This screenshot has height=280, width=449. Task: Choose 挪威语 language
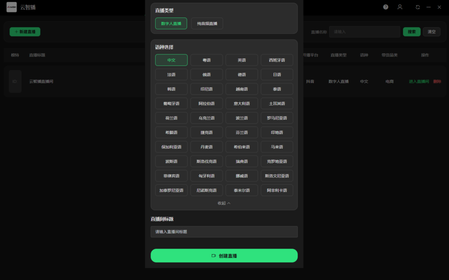click(241, 176)
